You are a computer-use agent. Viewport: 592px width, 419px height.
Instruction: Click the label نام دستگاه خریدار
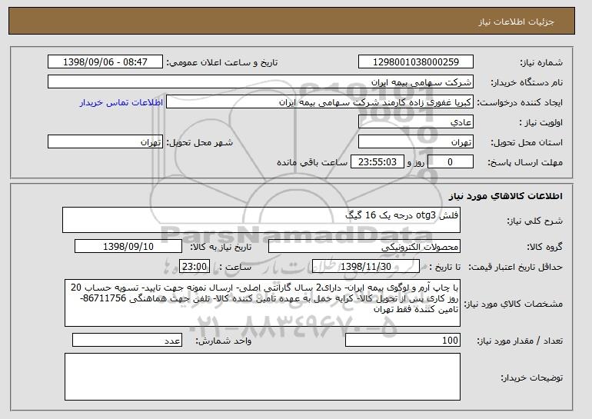527,83
